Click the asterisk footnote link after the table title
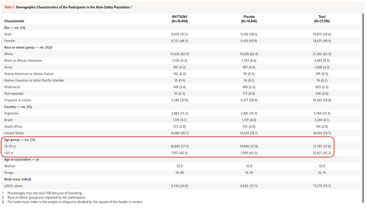 (x=131, y=7)
